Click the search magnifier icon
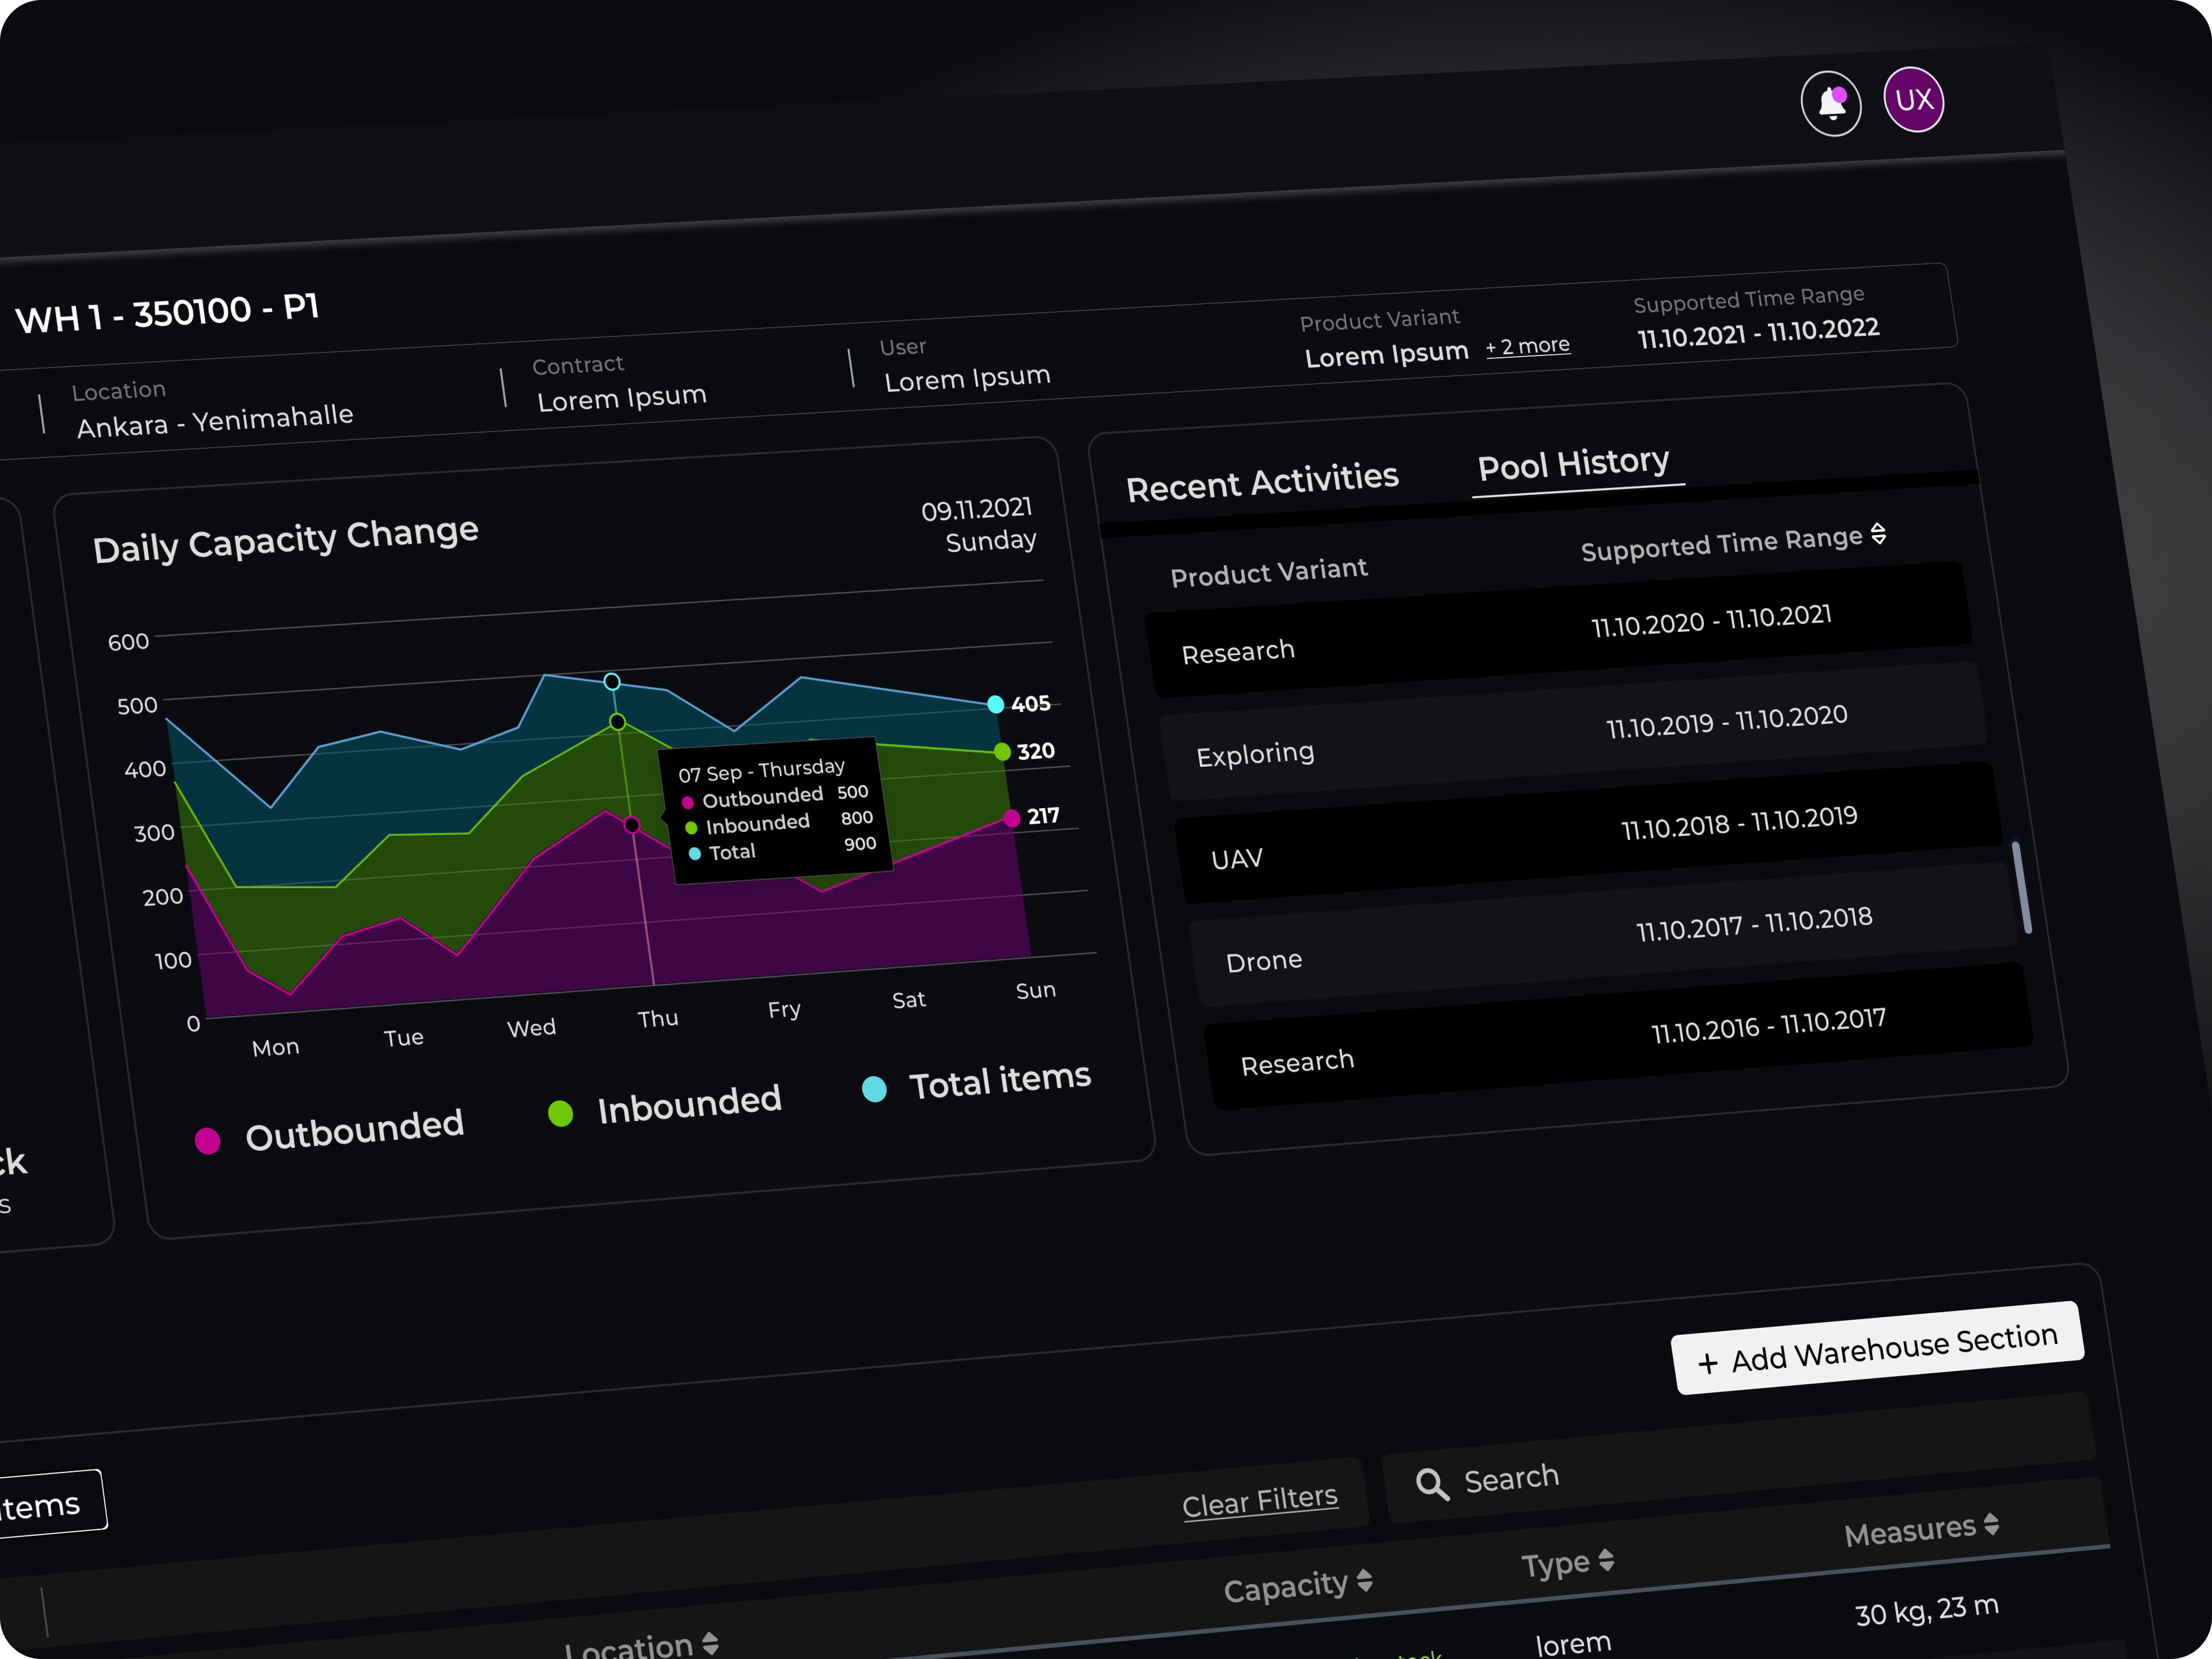This screenshot has width=2212, height=1659. coord(1432,1484)
